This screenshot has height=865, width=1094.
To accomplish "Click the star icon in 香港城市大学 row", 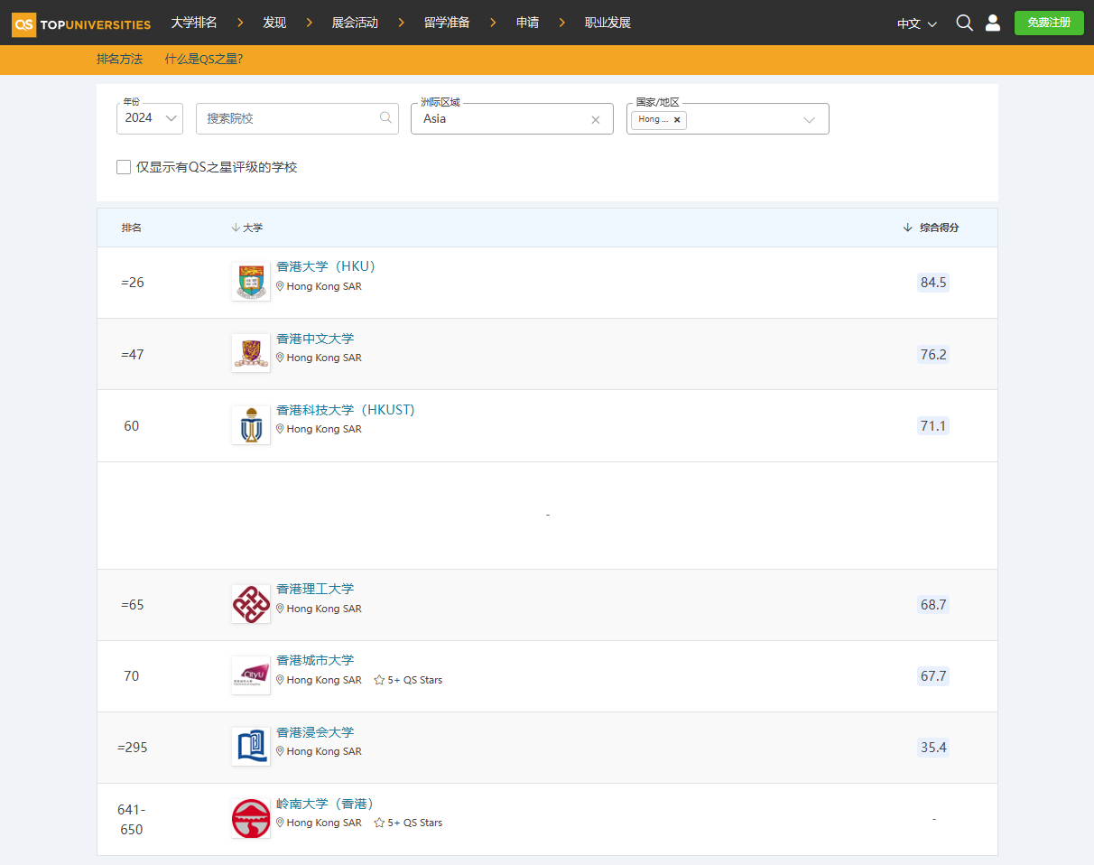I will (379, 680).
